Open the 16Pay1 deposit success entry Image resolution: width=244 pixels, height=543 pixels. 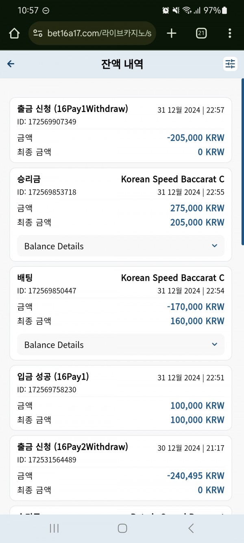click(x=121, y=398)
